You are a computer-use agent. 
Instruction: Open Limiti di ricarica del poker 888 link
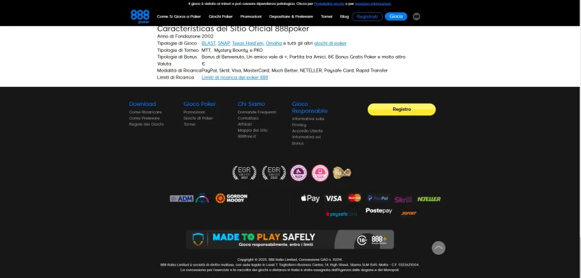click(234, 77)
